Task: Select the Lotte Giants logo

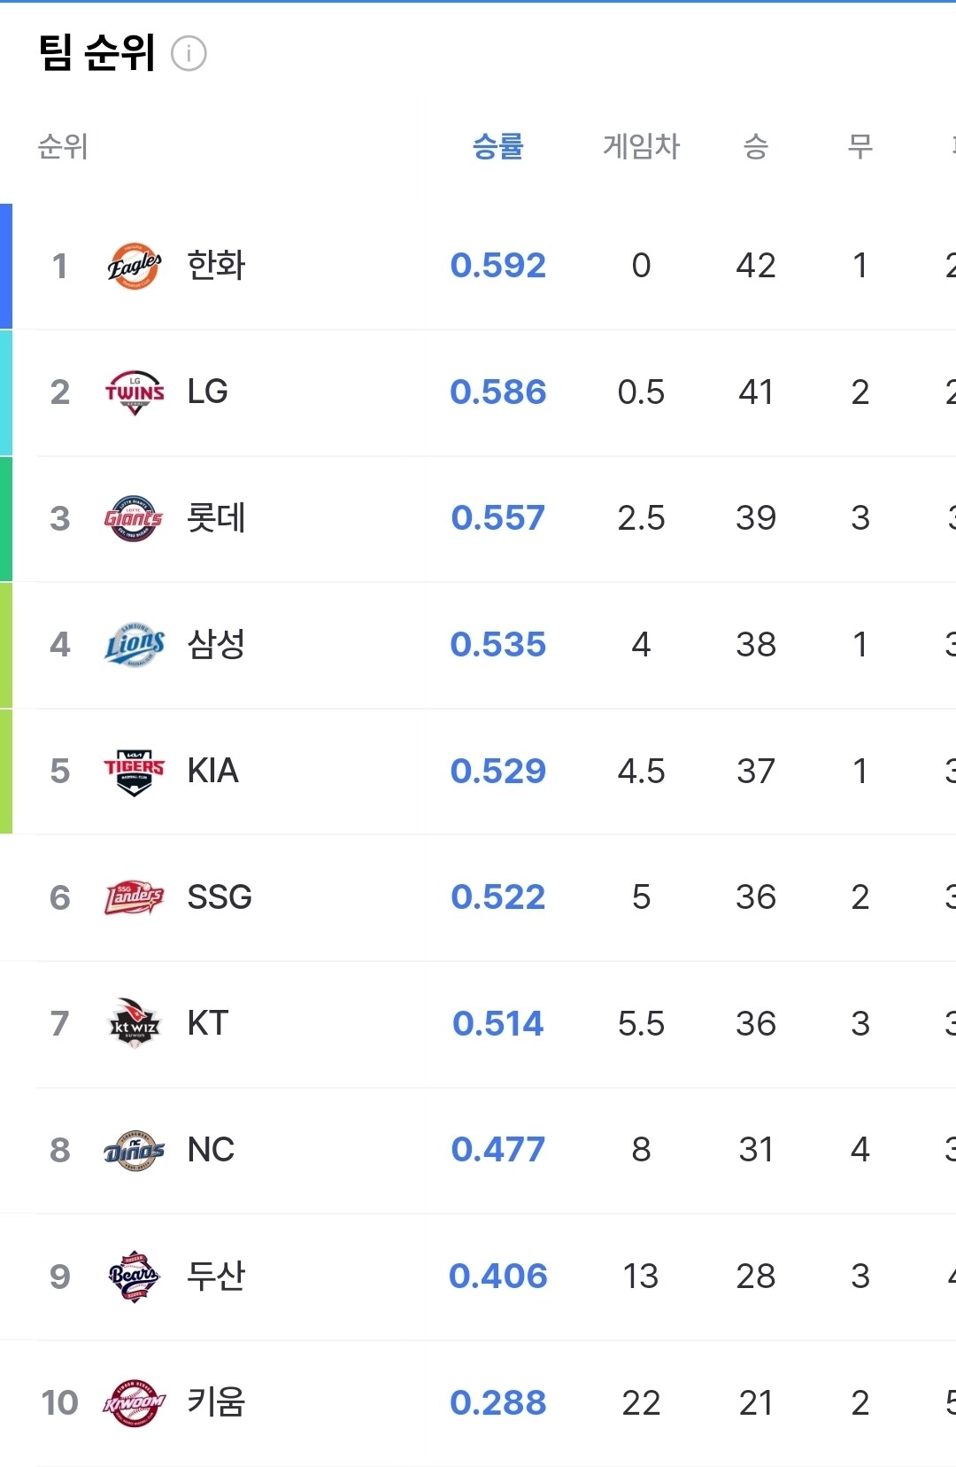Action: click(135, 518)
